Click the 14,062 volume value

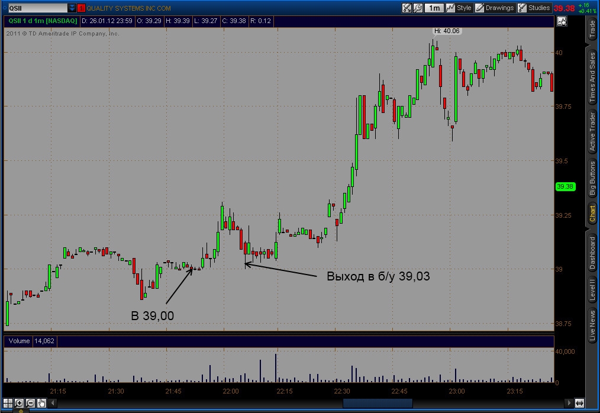(x=44, y=341)
